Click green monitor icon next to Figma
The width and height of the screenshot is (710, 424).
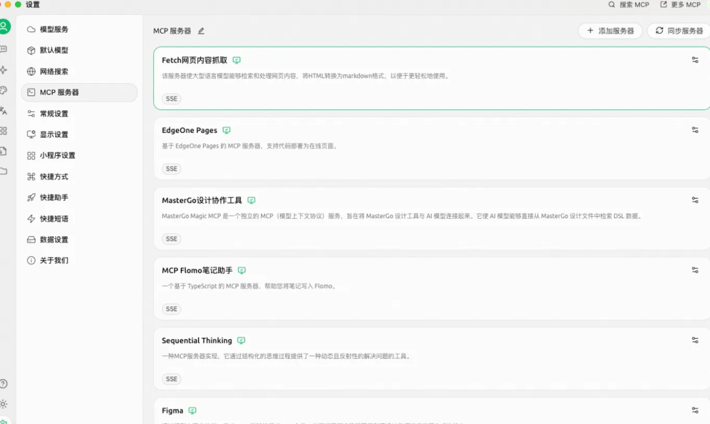pos(193,410)
